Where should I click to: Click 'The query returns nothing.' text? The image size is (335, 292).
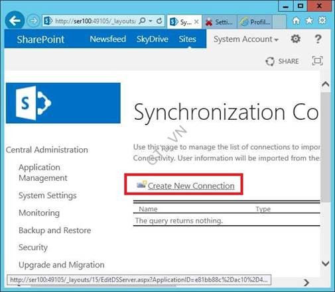(x=179, y=220)
